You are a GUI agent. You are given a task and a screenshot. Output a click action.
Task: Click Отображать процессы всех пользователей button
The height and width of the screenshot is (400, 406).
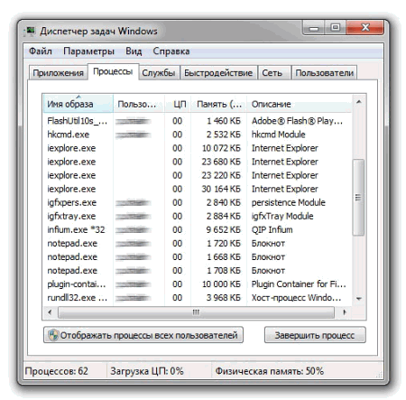[143, 335]
